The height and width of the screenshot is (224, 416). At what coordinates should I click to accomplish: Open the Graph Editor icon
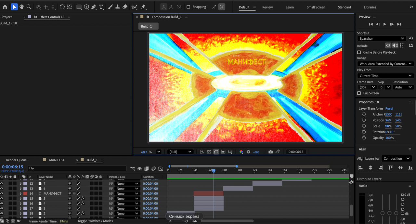(161, 168)
